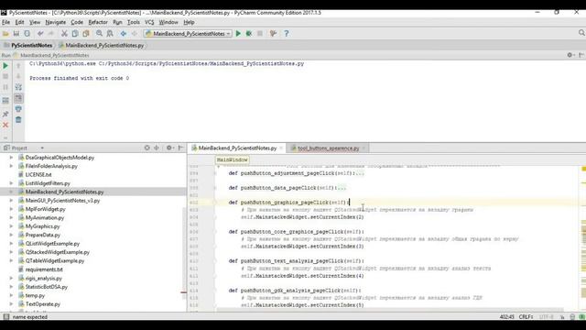Click the Stop square in the Run panel

[5, 76]
